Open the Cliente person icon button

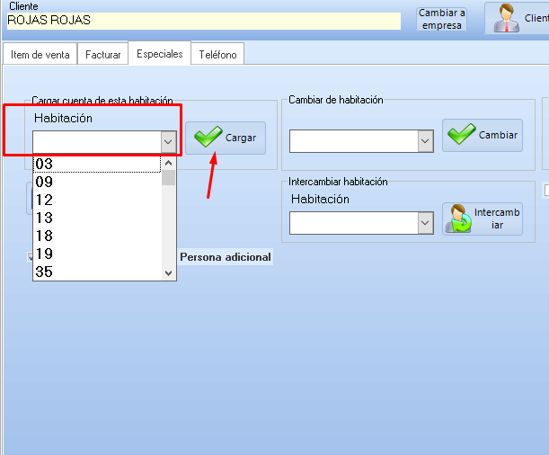pos(517,18)
